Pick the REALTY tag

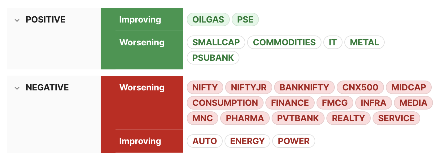click(x=348, y=118)
